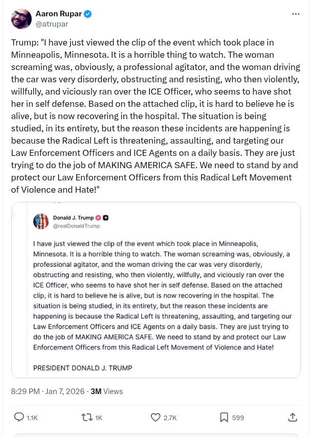This screenshot has height=437, width=311.
Task: Click the reply speech bubble icon
Action: tap(19, 417)
